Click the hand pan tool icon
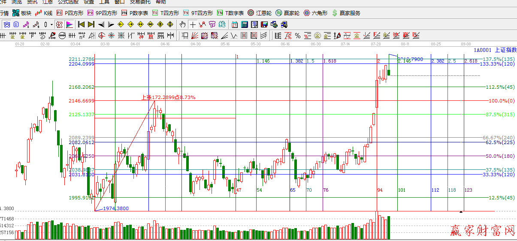The height and width of the screenshot is (241, 517). [x=183, y=24]
